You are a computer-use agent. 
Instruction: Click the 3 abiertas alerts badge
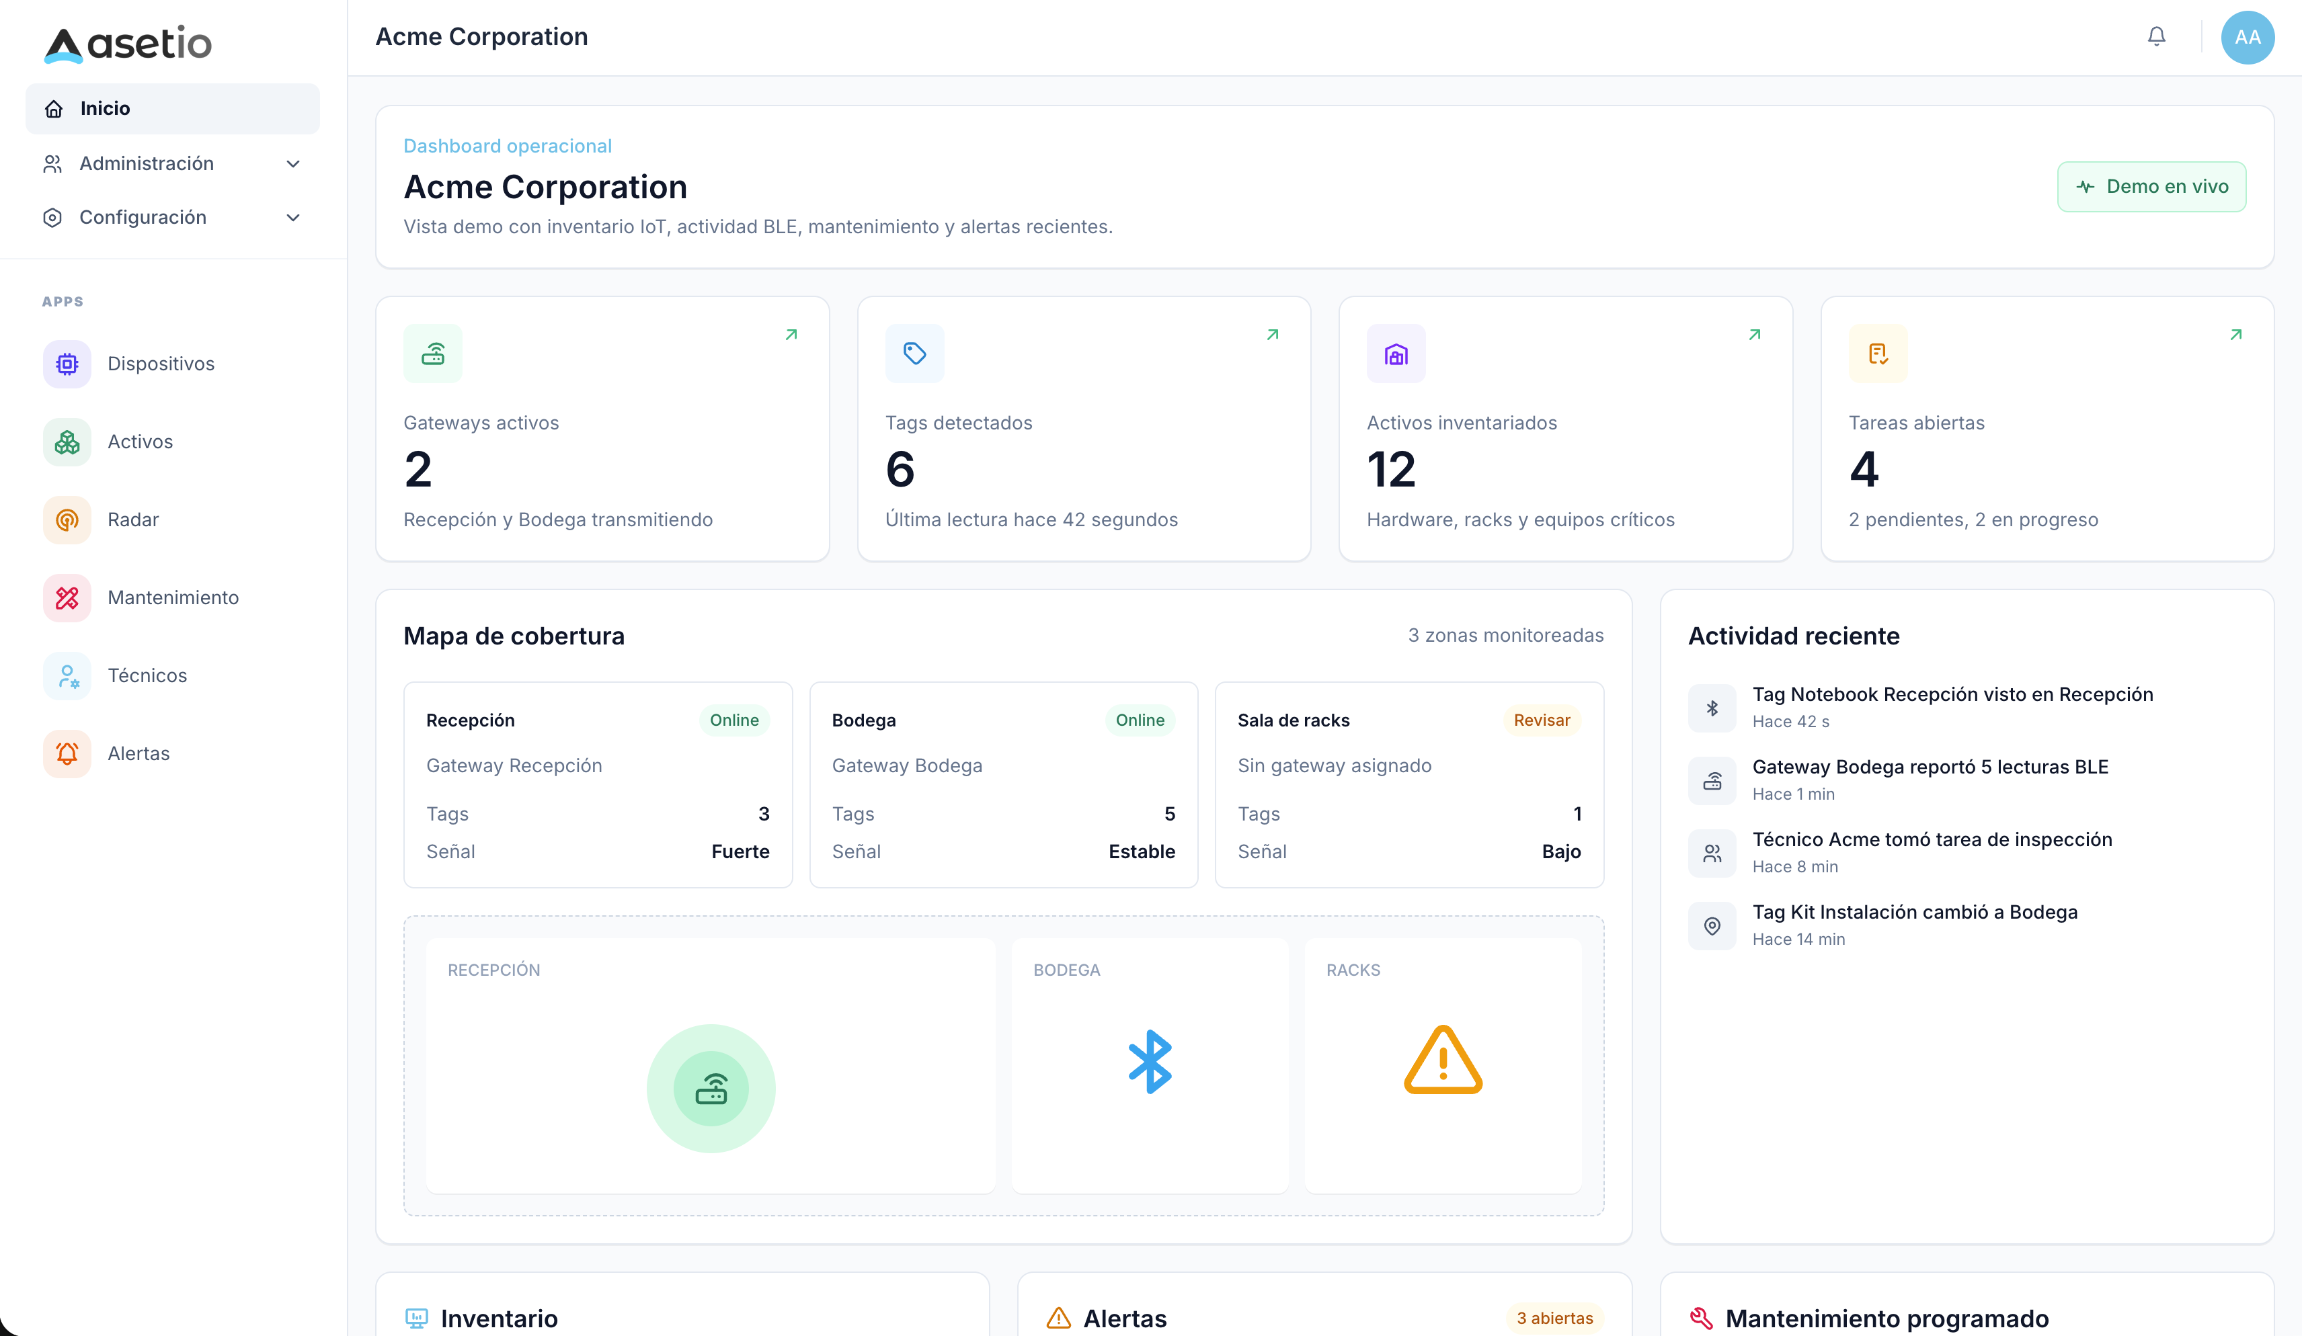[x=1555, y=1318]
